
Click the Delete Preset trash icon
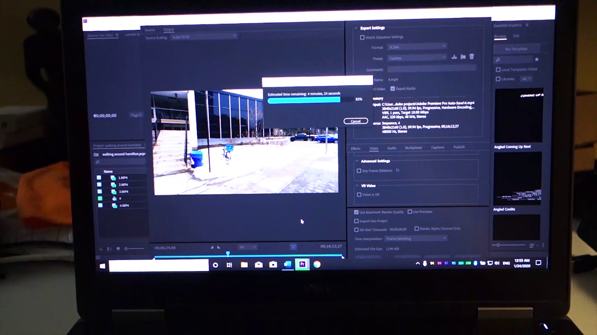pos(472,56)
